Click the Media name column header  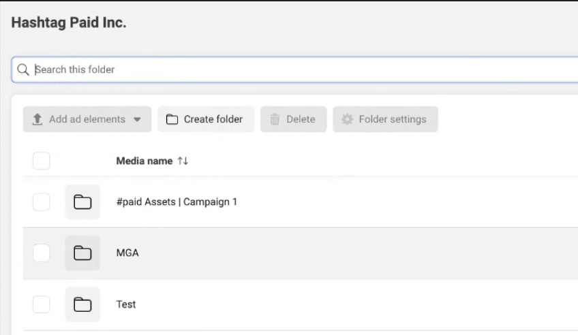point(144,161)
